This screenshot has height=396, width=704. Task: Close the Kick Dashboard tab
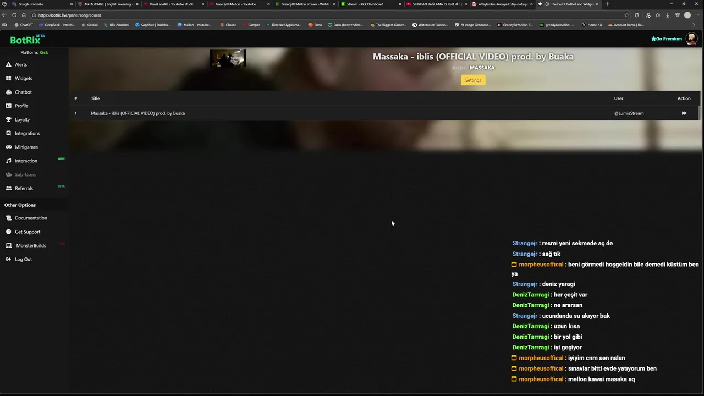tap(400, 4)
